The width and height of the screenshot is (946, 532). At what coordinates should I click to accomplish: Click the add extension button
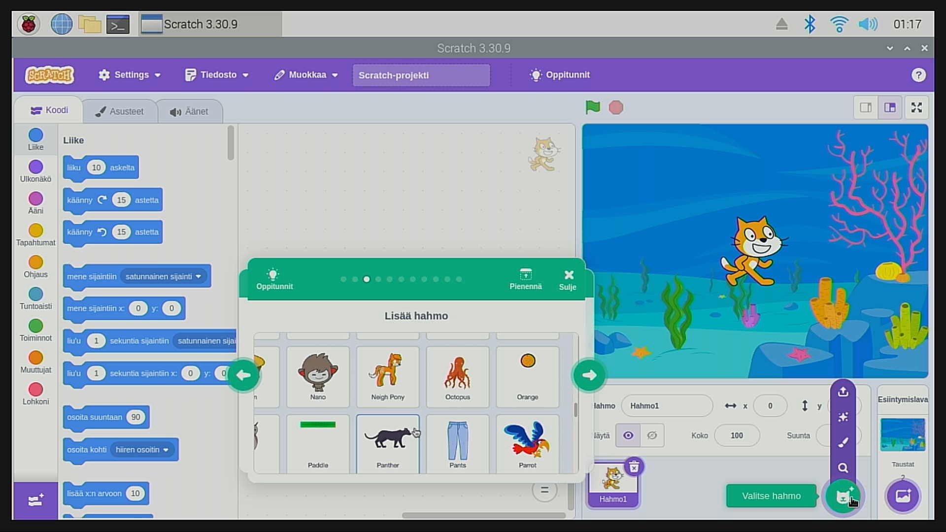coord(35,500)
